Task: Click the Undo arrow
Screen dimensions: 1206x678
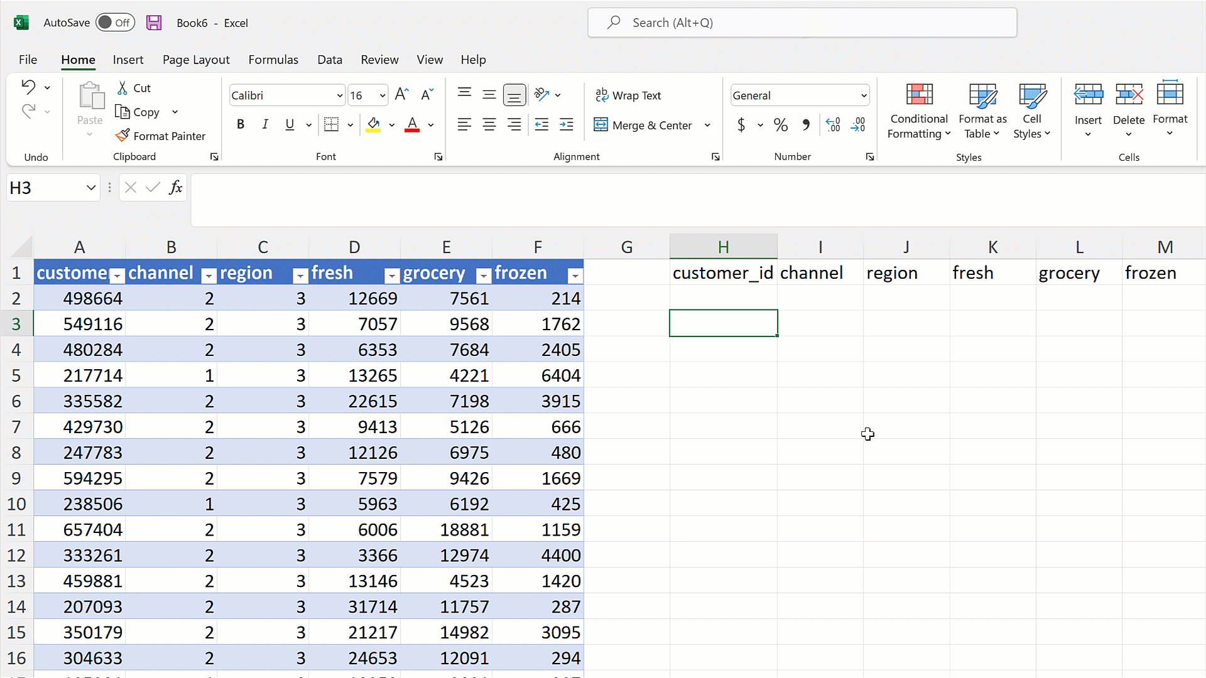Action: 30,87
